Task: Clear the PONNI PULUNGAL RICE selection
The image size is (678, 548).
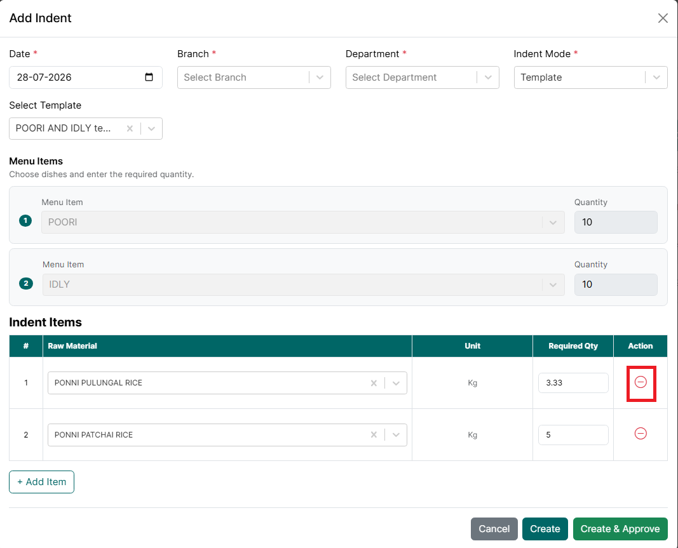Action: 374,383
